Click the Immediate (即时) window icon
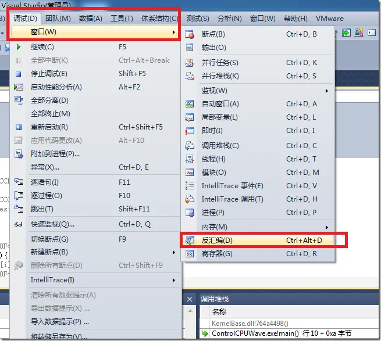The image size is (381, 341). point(190,131)
